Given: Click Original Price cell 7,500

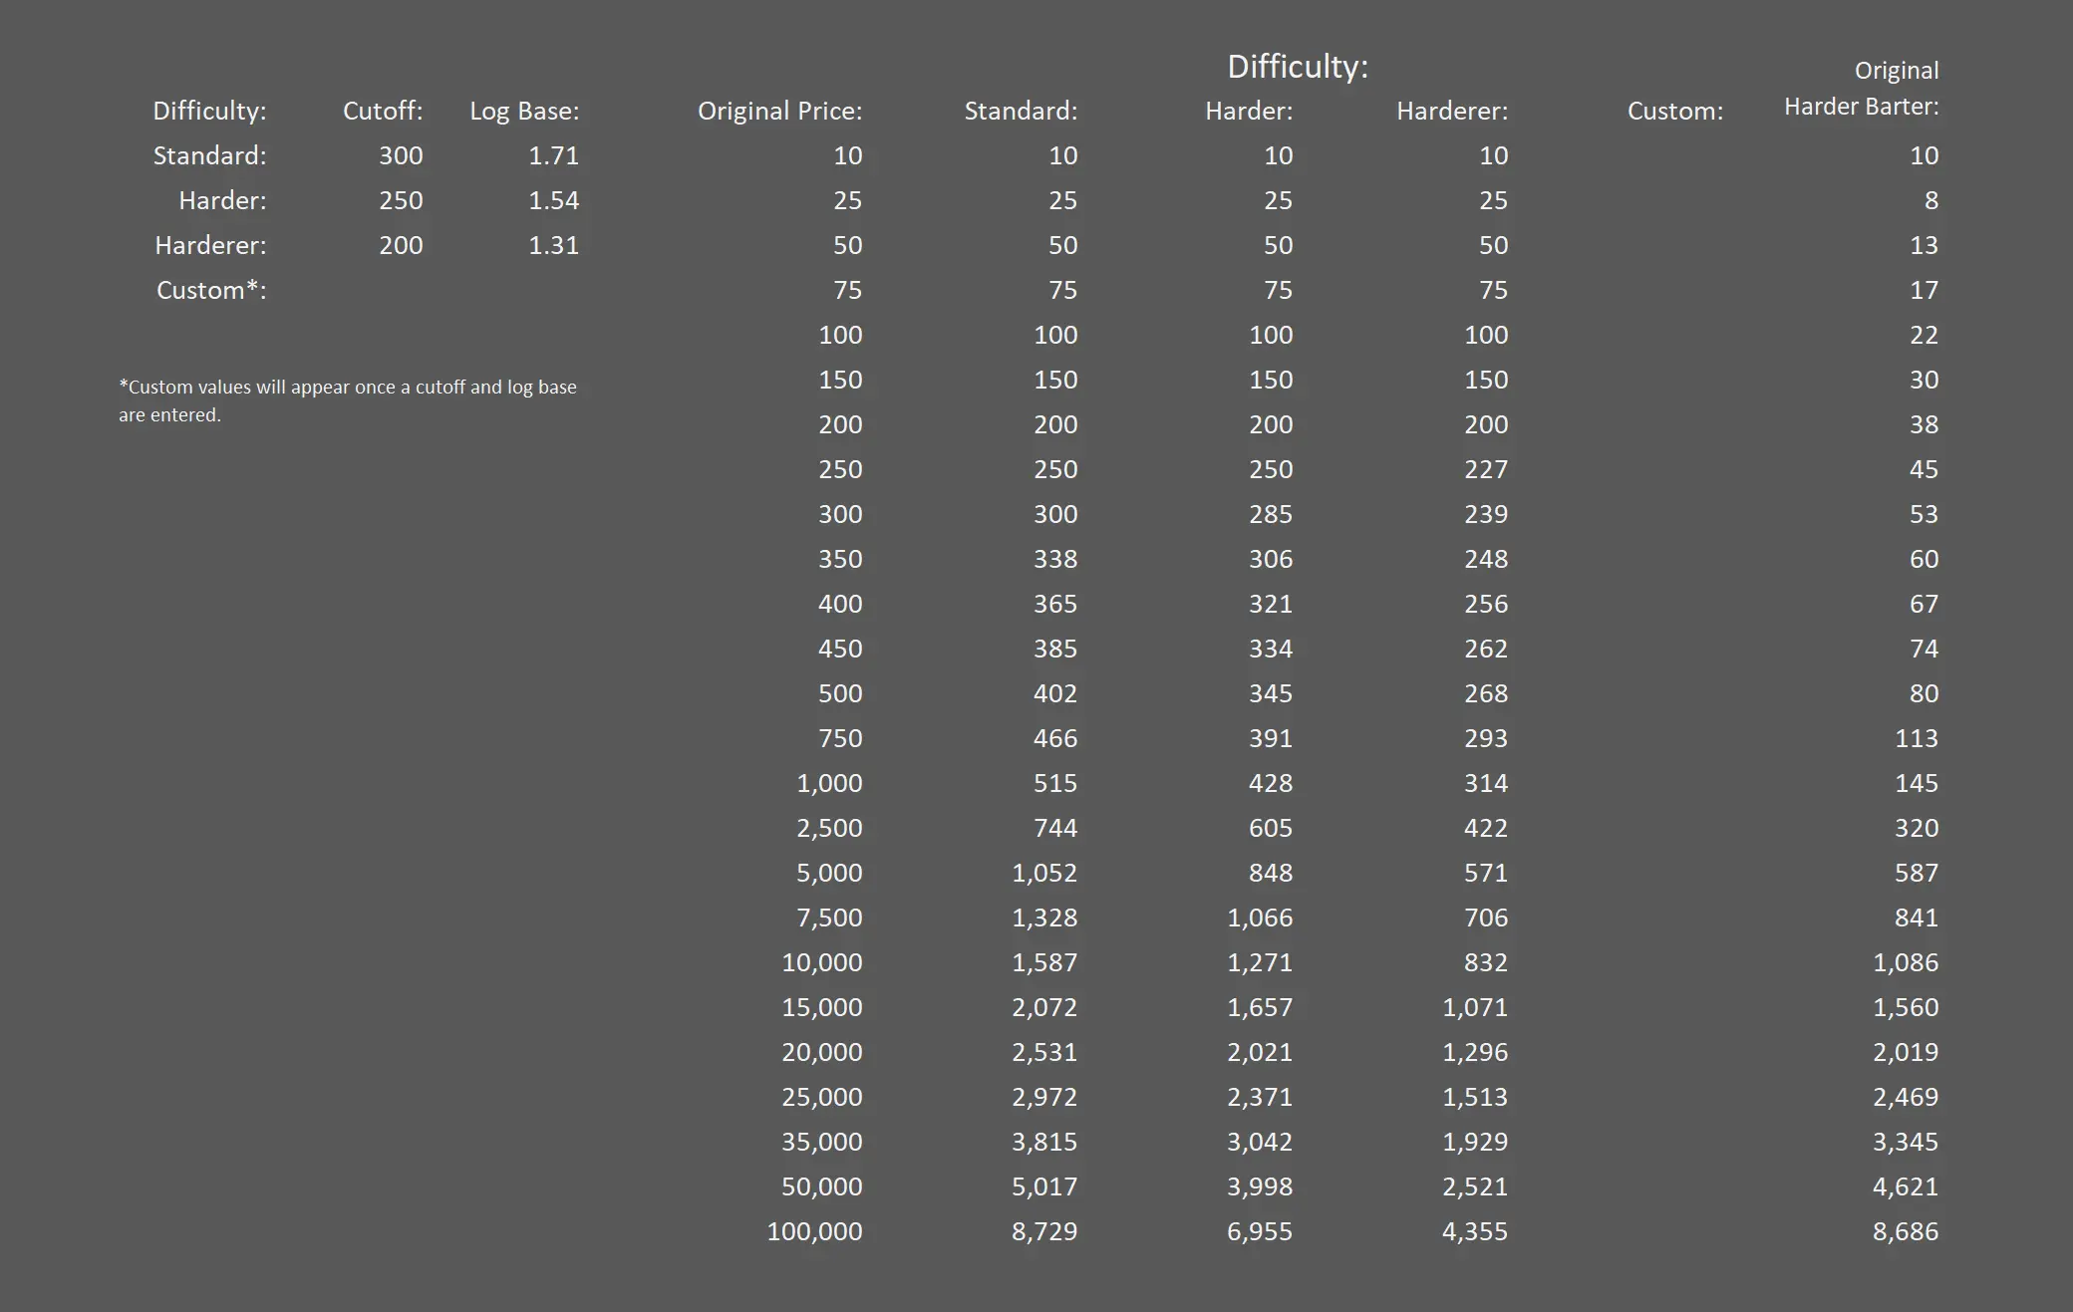Looking at the screenshot, I should [x=829, y=918].
